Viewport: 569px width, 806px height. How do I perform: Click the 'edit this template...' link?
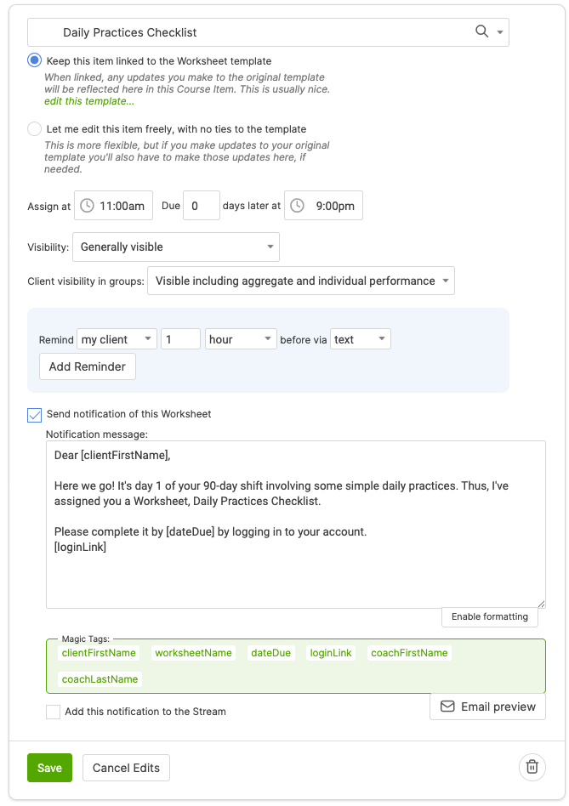coord(89,102)
